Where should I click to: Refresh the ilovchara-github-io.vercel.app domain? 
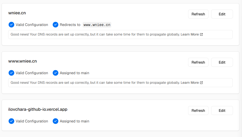[198, 111]
